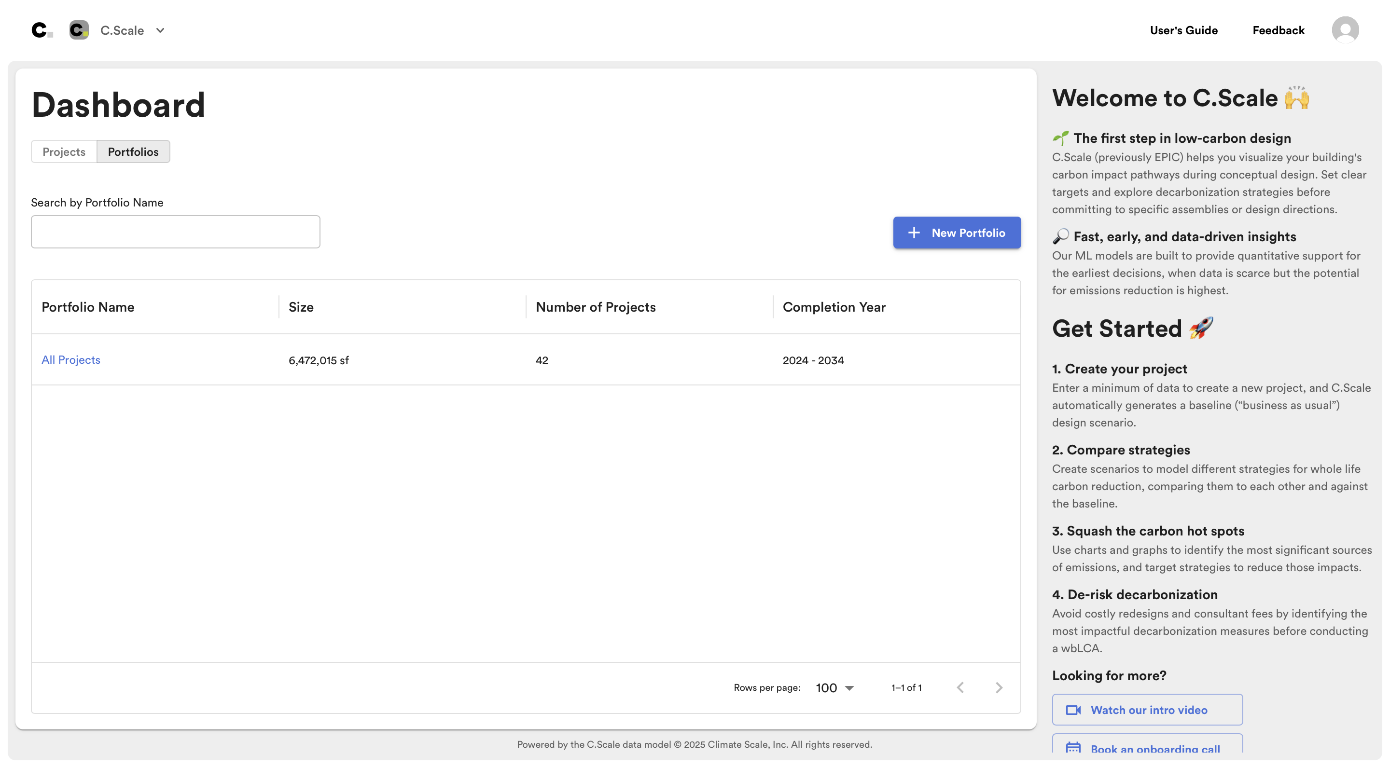
Task: Sort by Size column header
Action: pyautogui.click(x=301, y=307)
